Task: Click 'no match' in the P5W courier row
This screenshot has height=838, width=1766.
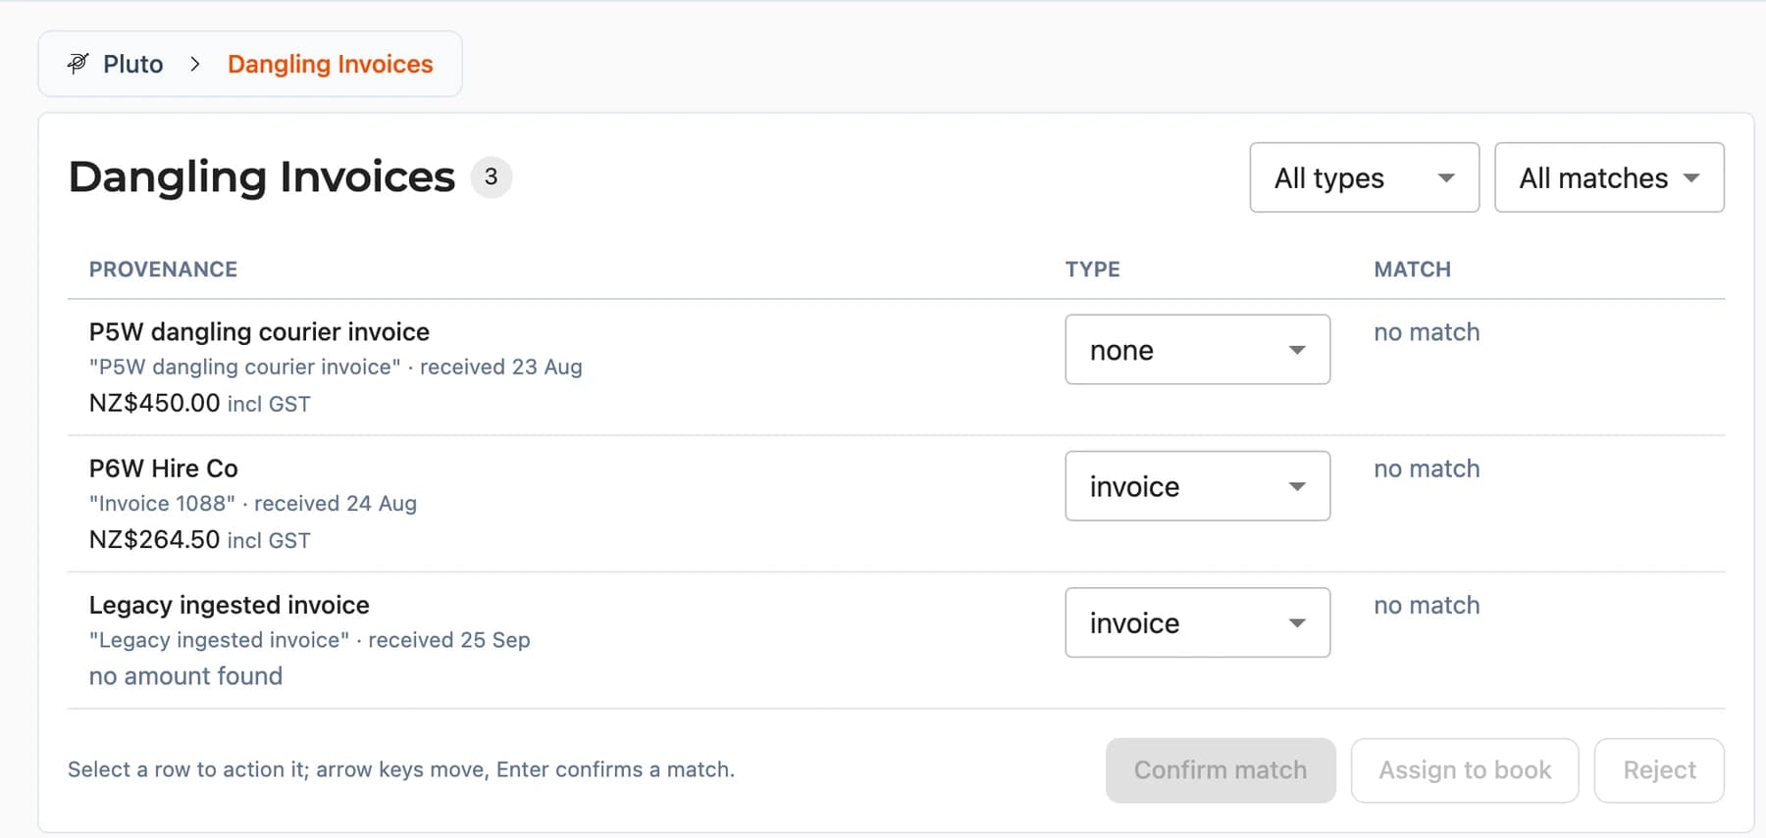Action: click(1427, 332)
